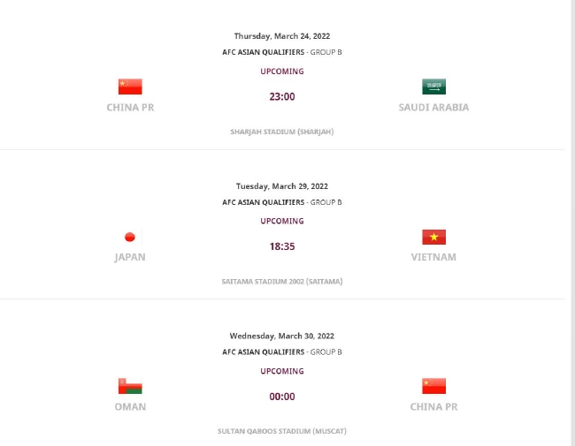575x446 pixels.
Task: Click the Vietnam flag icon
Action: tap(433, 237)
